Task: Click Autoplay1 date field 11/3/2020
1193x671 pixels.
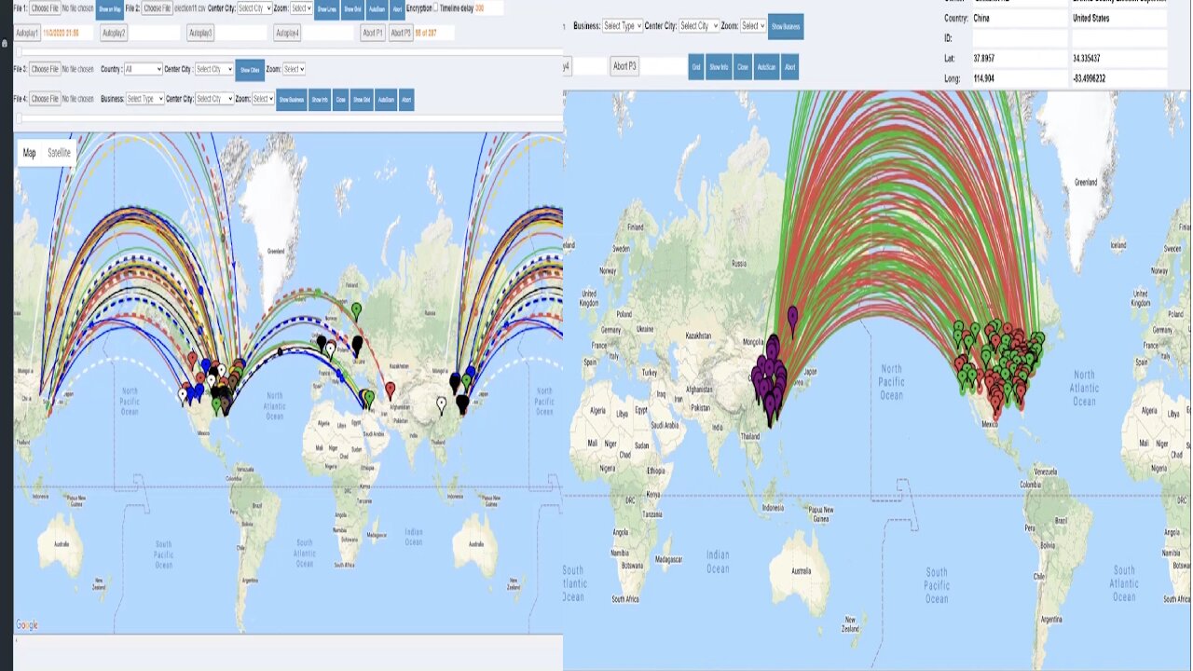Action: (66, 33)
